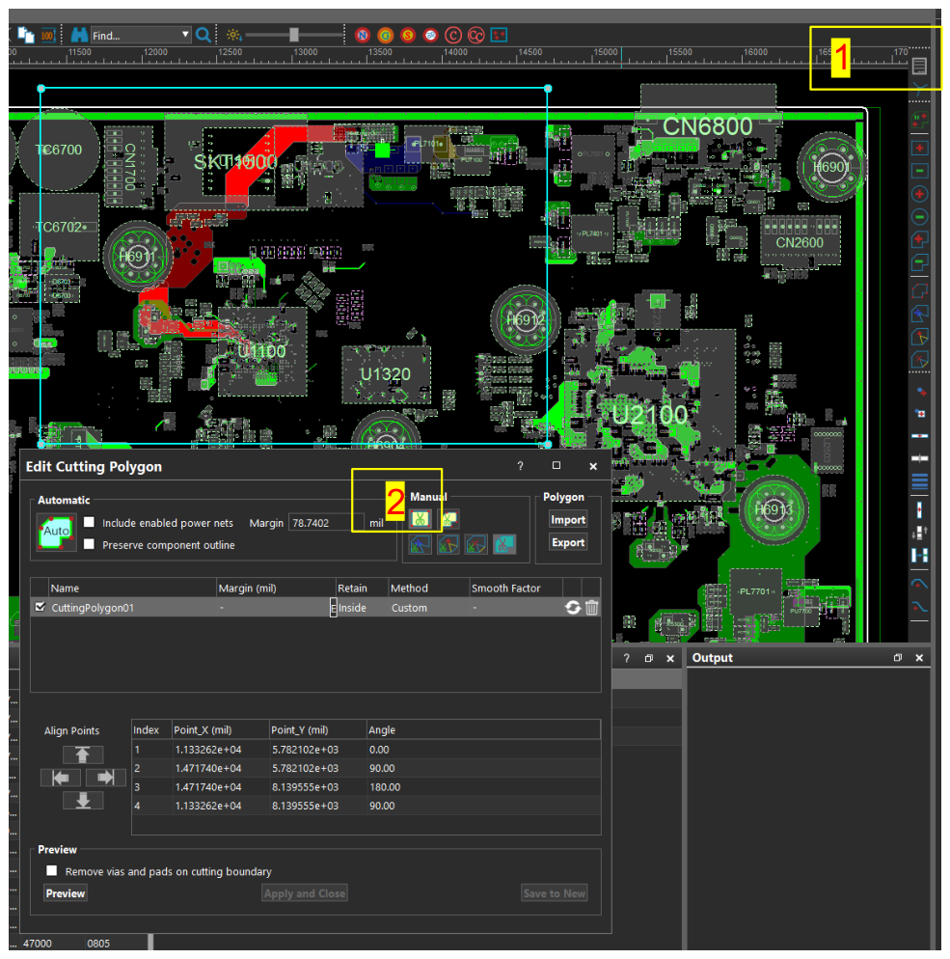Click the copy pages toolbar icon

(26, 35)
